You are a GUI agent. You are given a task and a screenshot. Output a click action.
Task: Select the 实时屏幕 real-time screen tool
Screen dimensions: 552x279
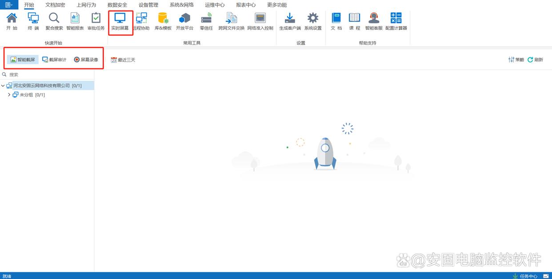pos(120,21)
